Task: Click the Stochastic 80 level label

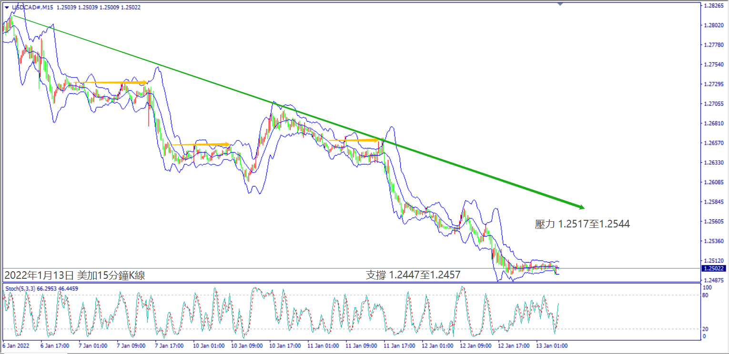Action: 706,295
